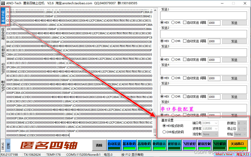Open the 淘宝入口 link
Screen dimensions: 251x157
[x=242, y=154]
